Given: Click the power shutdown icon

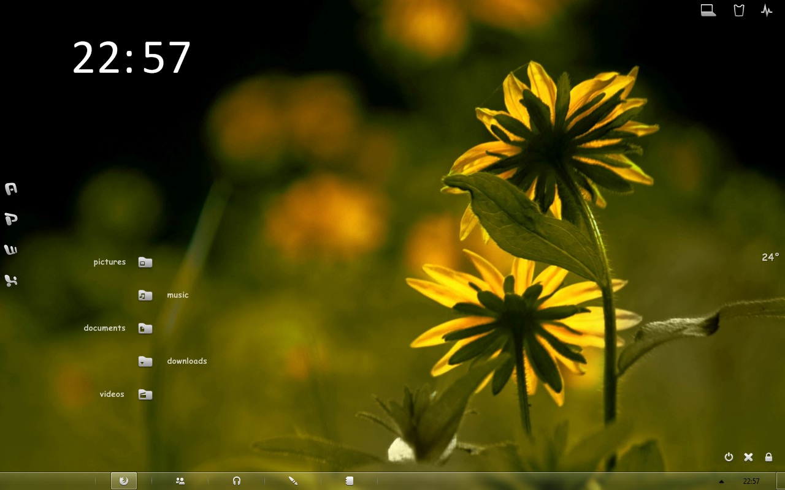Looking at the screenshot, I should pos(729,457).
